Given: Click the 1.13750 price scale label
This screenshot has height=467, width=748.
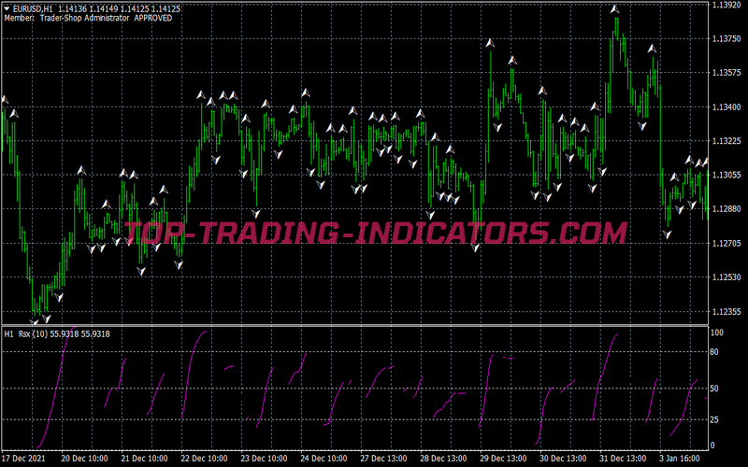Looking at the screenshot, I should (726, 39).
